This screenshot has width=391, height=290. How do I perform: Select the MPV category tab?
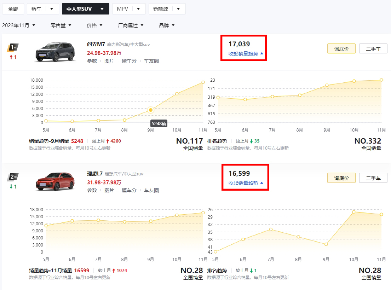[122, 9]
